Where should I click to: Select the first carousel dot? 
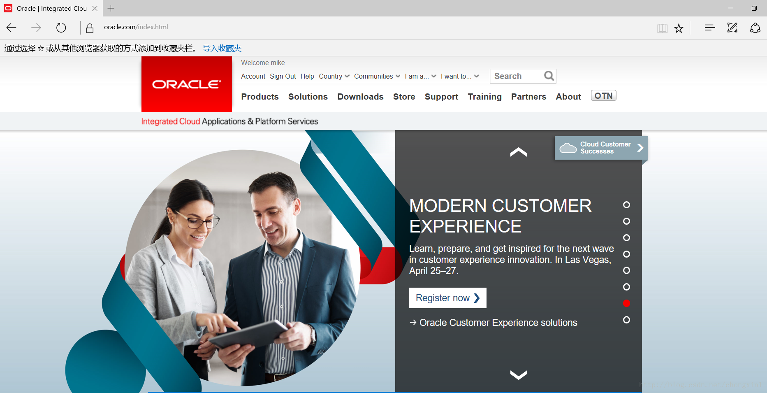pyautogui.click(x=626, y=205)
